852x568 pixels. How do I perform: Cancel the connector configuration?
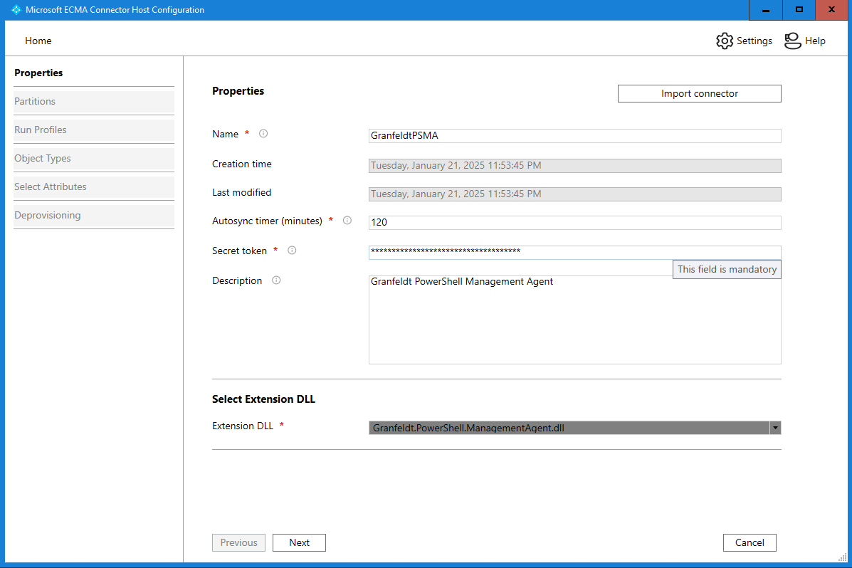[x=750, y=542]
